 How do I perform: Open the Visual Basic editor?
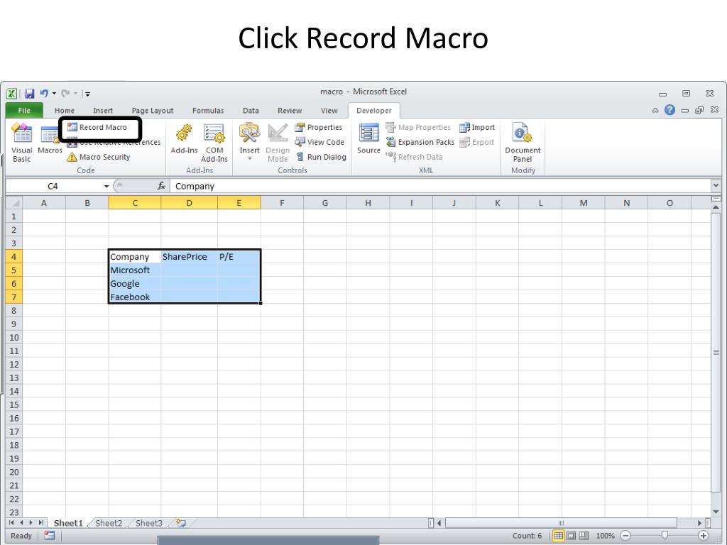pos(21,142)
